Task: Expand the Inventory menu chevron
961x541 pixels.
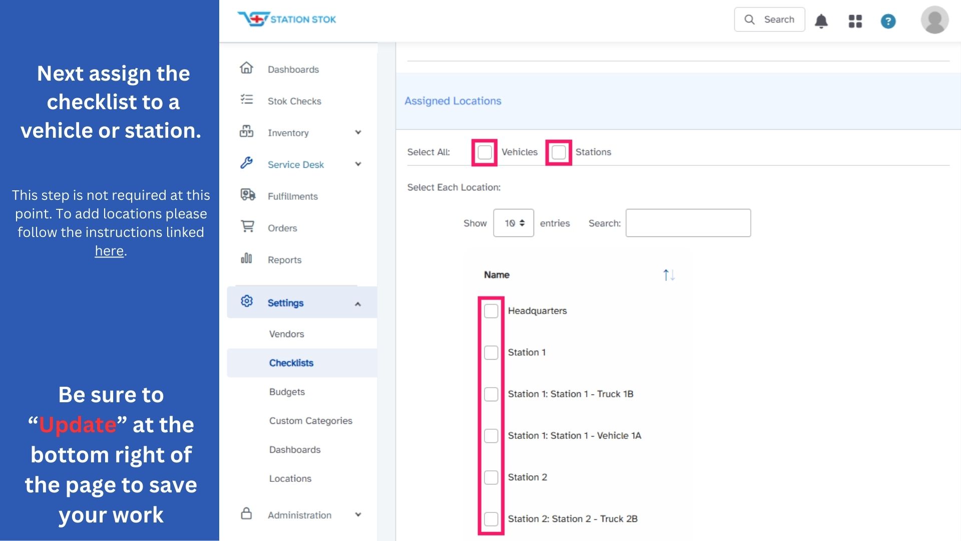Action: (x=358, y=133)
